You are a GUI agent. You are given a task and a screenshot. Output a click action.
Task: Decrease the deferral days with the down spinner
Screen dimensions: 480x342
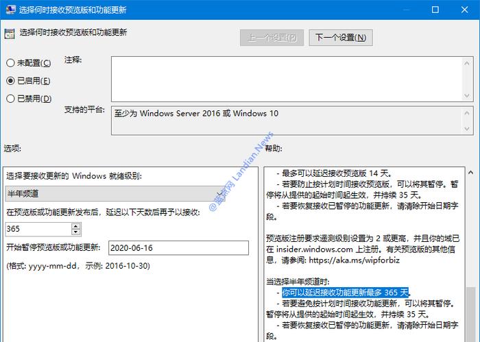coord(75,232)
